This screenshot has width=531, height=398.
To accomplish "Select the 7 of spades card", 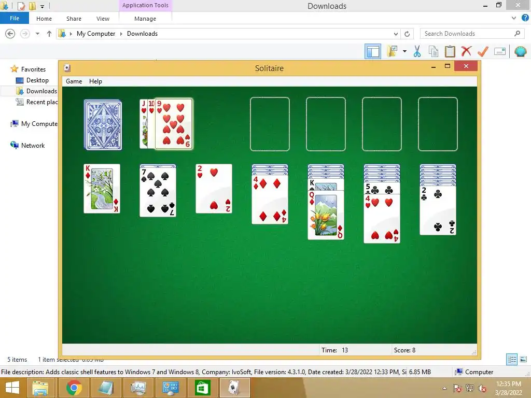I will point(158,192).
